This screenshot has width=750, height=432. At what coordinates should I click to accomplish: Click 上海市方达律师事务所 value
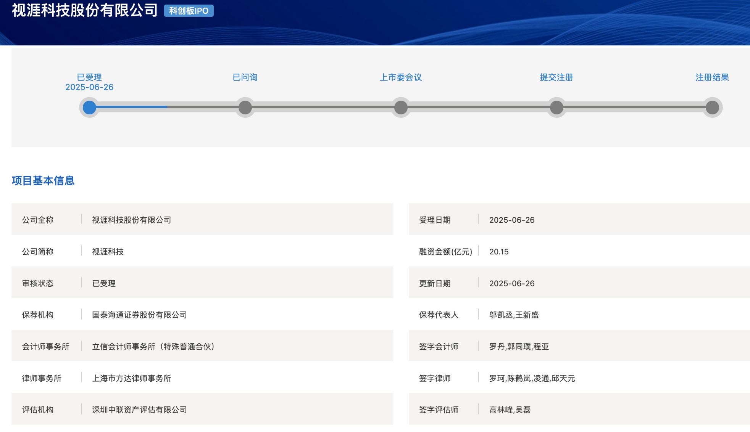pyautogui.click(x=132, y=378)
